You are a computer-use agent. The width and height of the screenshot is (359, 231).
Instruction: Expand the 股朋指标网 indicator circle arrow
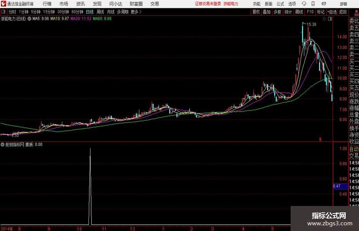pyautogui.click(x=3, y=145)
